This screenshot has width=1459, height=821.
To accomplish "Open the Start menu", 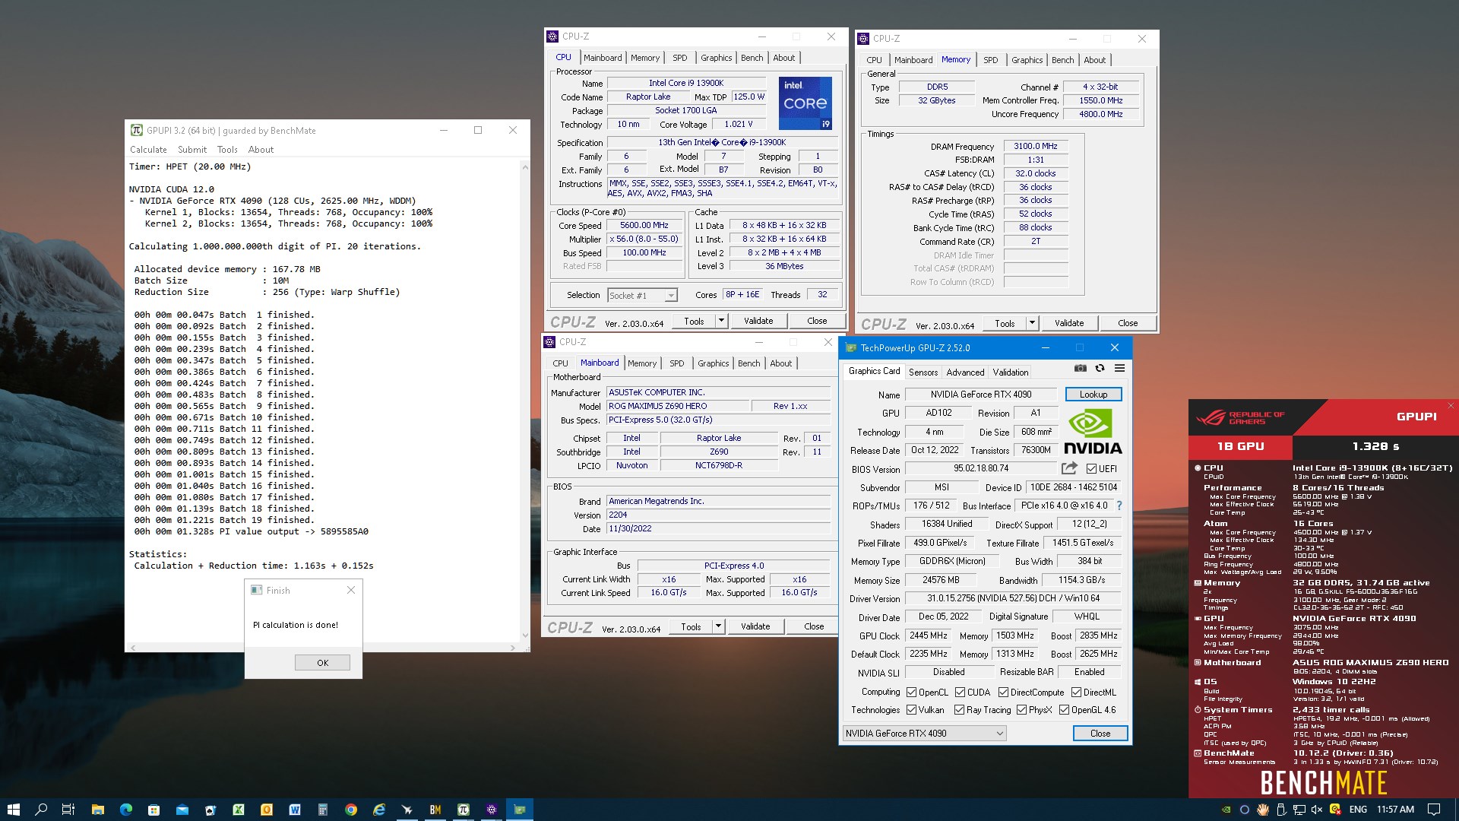I will (x=13, y=810).
